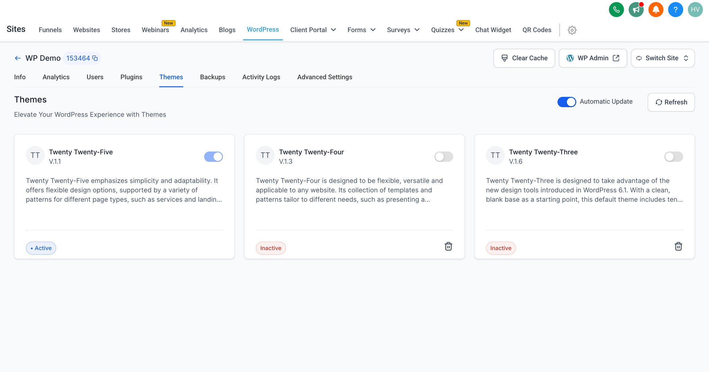Click the Inactive badge on Twenty Twenty-Four
Image resolution: width=709 pixels, height=372 pixels.
coord(271,248)
